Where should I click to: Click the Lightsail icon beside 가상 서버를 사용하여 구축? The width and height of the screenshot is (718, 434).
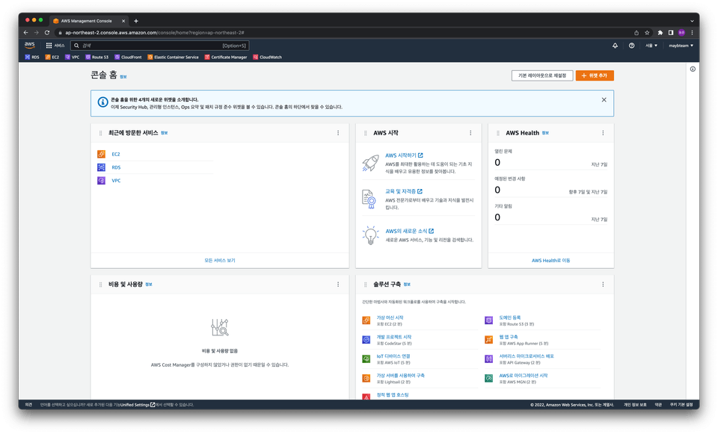tap(366, 378)
